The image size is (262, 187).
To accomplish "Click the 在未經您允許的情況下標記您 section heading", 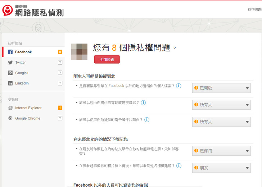I will click(101, 139).
